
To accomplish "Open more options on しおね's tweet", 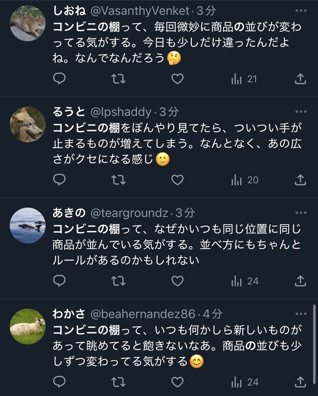I will click(x=301, y=11).
